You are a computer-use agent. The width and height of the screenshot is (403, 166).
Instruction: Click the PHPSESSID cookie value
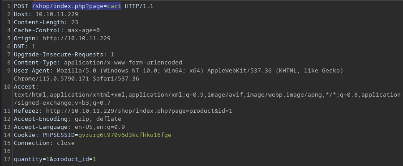pos(124,135)
